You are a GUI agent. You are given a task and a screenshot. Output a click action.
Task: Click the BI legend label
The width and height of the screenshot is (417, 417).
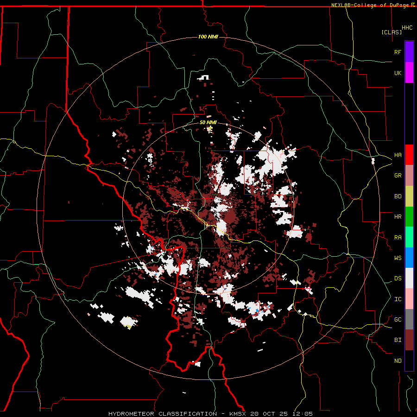398,340
